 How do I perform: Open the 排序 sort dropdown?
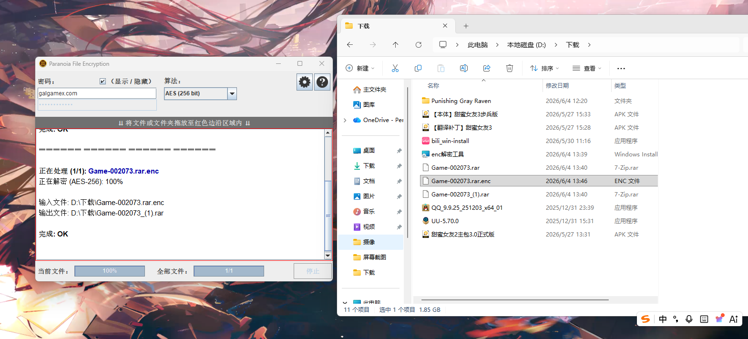point(544,68)
